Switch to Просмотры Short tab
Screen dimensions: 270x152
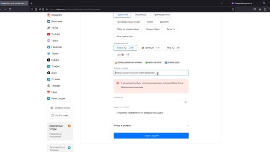point(162,15)
